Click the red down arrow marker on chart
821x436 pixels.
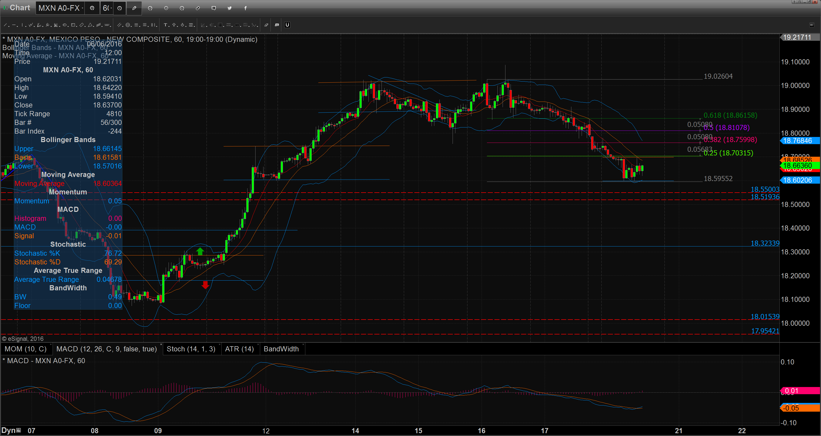[x=206, y=285]
